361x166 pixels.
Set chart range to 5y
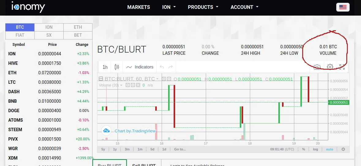coord(103,149)
